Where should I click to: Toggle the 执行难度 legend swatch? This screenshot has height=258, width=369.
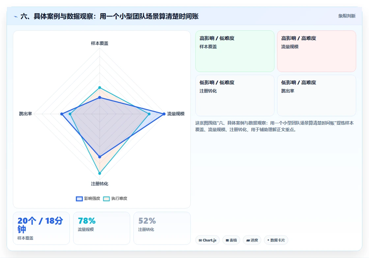click(106, 199)
